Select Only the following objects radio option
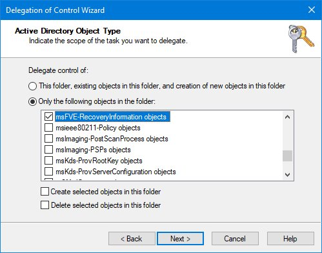 coord(32,101)
